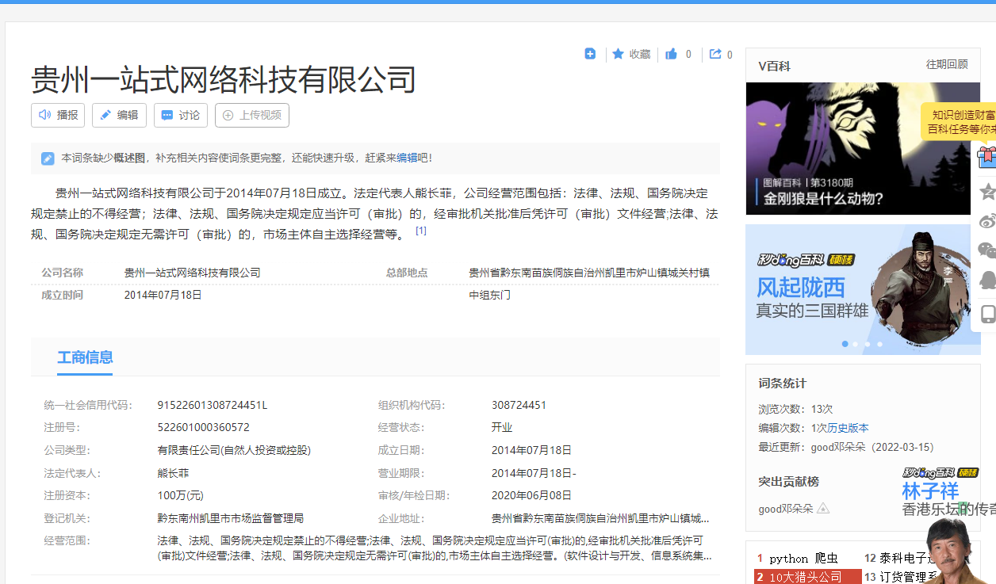Click the review date 2020年06月08日
The image size is (996, 584).
531,495
